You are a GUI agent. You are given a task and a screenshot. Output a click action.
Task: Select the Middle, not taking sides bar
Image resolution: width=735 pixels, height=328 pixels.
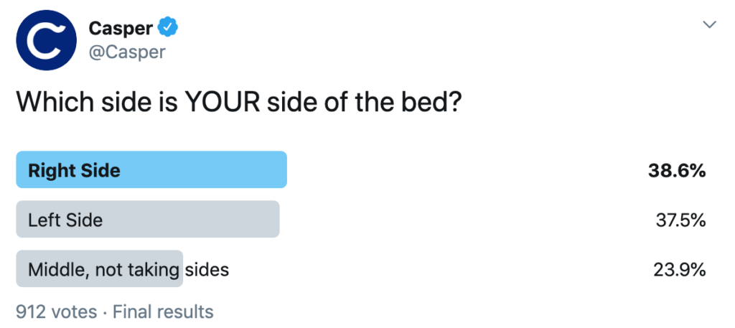[x=100, y=269]
